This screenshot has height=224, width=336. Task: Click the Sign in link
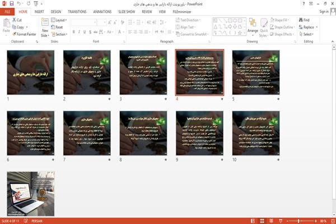[x=324, y=12]
